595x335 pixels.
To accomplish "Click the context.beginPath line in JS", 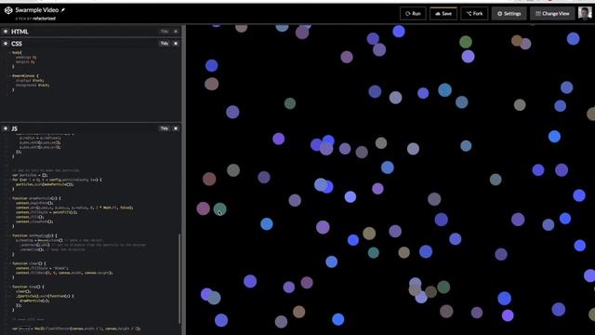I will click(34, 203).
